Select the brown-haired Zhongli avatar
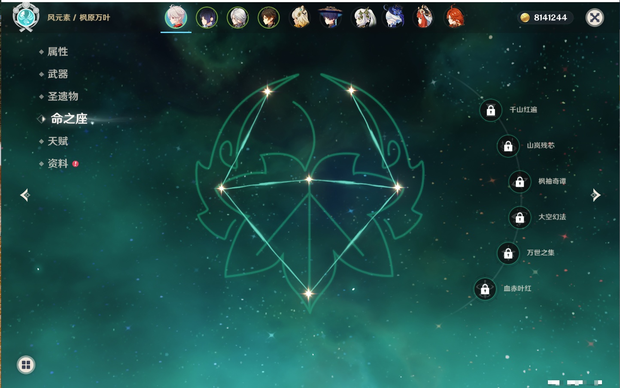This screenshot has width=620, height=388. pyautogui.click(x=269, y=18)
